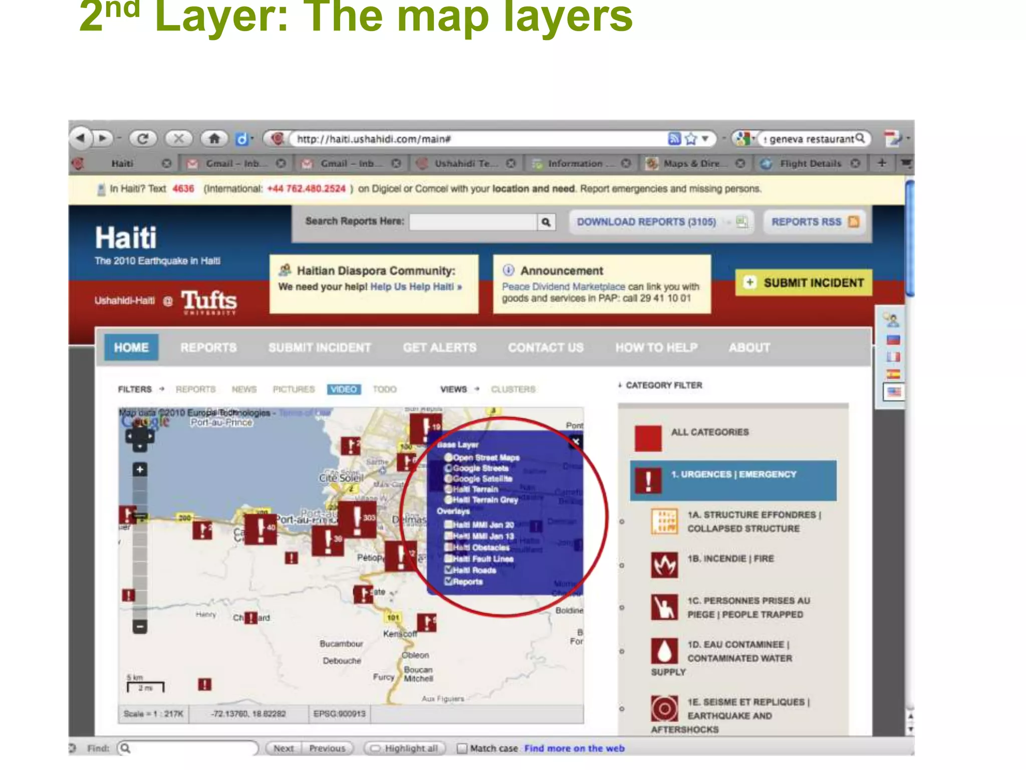Click Highlight all in find bar
Viewport: 1026px width, 770px height.
point(405,748)
